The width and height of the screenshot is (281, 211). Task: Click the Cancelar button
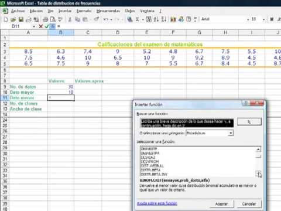[x=249, y=204]
